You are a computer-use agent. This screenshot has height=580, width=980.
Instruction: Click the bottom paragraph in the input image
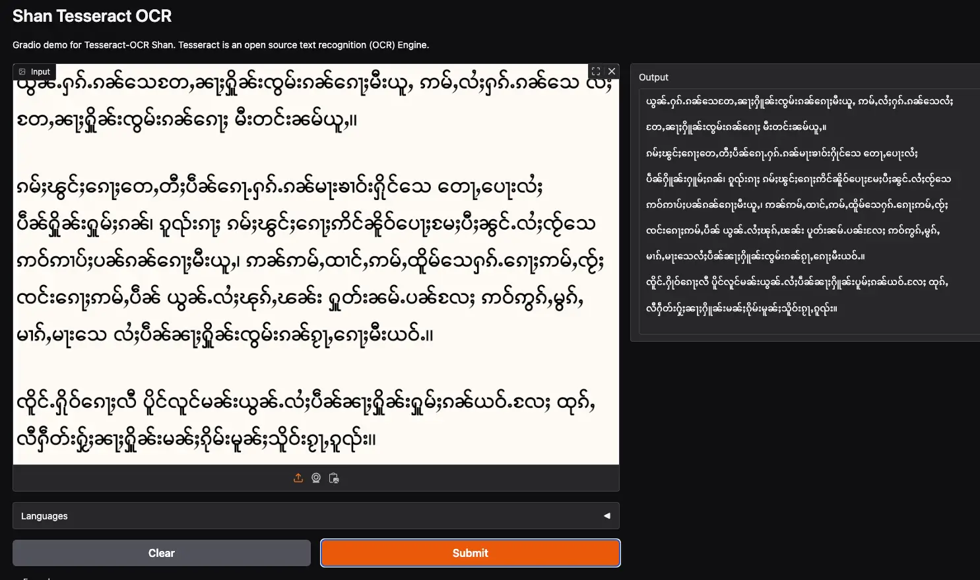point(305,420)
